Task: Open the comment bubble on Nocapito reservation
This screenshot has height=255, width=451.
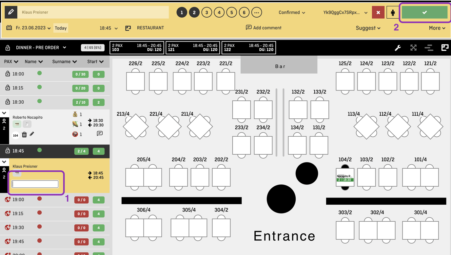Action: pos(100,134)
